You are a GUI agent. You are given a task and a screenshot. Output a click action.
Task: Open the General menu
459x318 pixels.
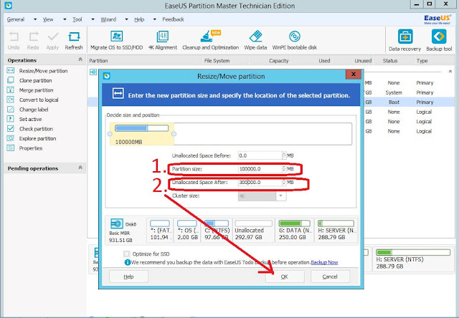coord(16,19)
